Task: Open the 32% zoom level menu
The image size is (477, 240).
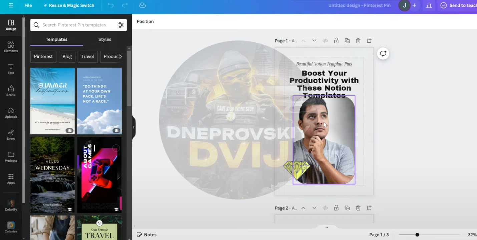Action: (472, 235)
